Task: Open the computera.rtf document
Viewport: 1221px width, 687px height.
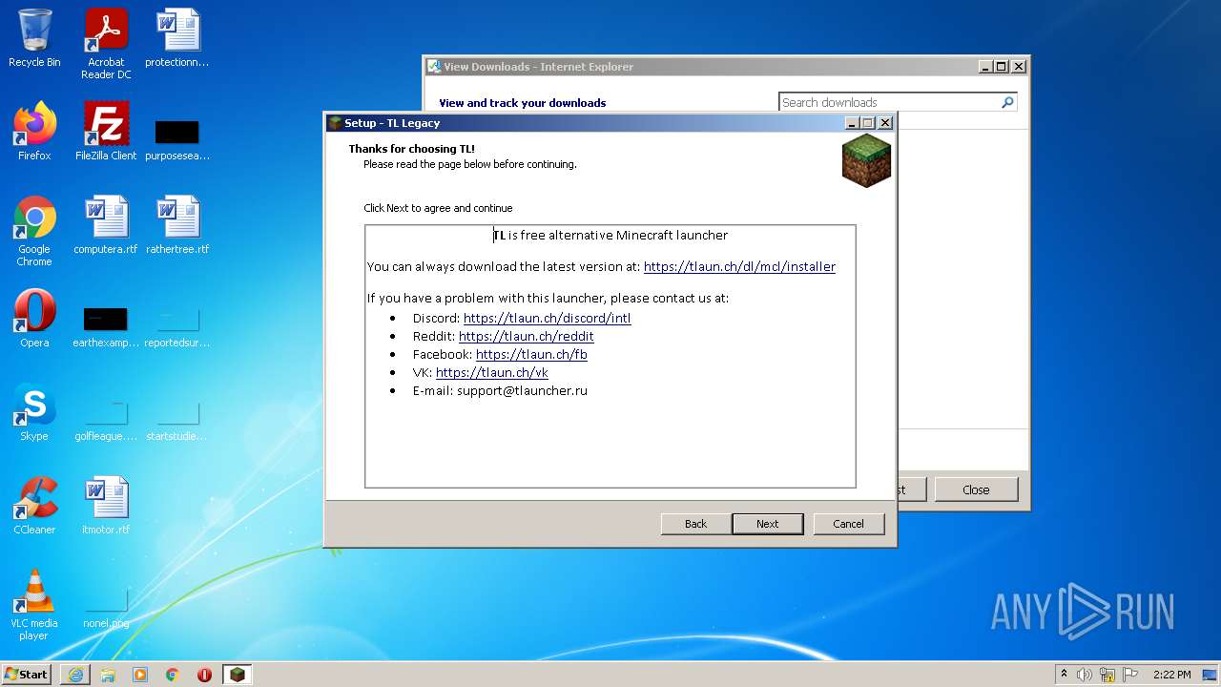Action: [x=106, y=225]
